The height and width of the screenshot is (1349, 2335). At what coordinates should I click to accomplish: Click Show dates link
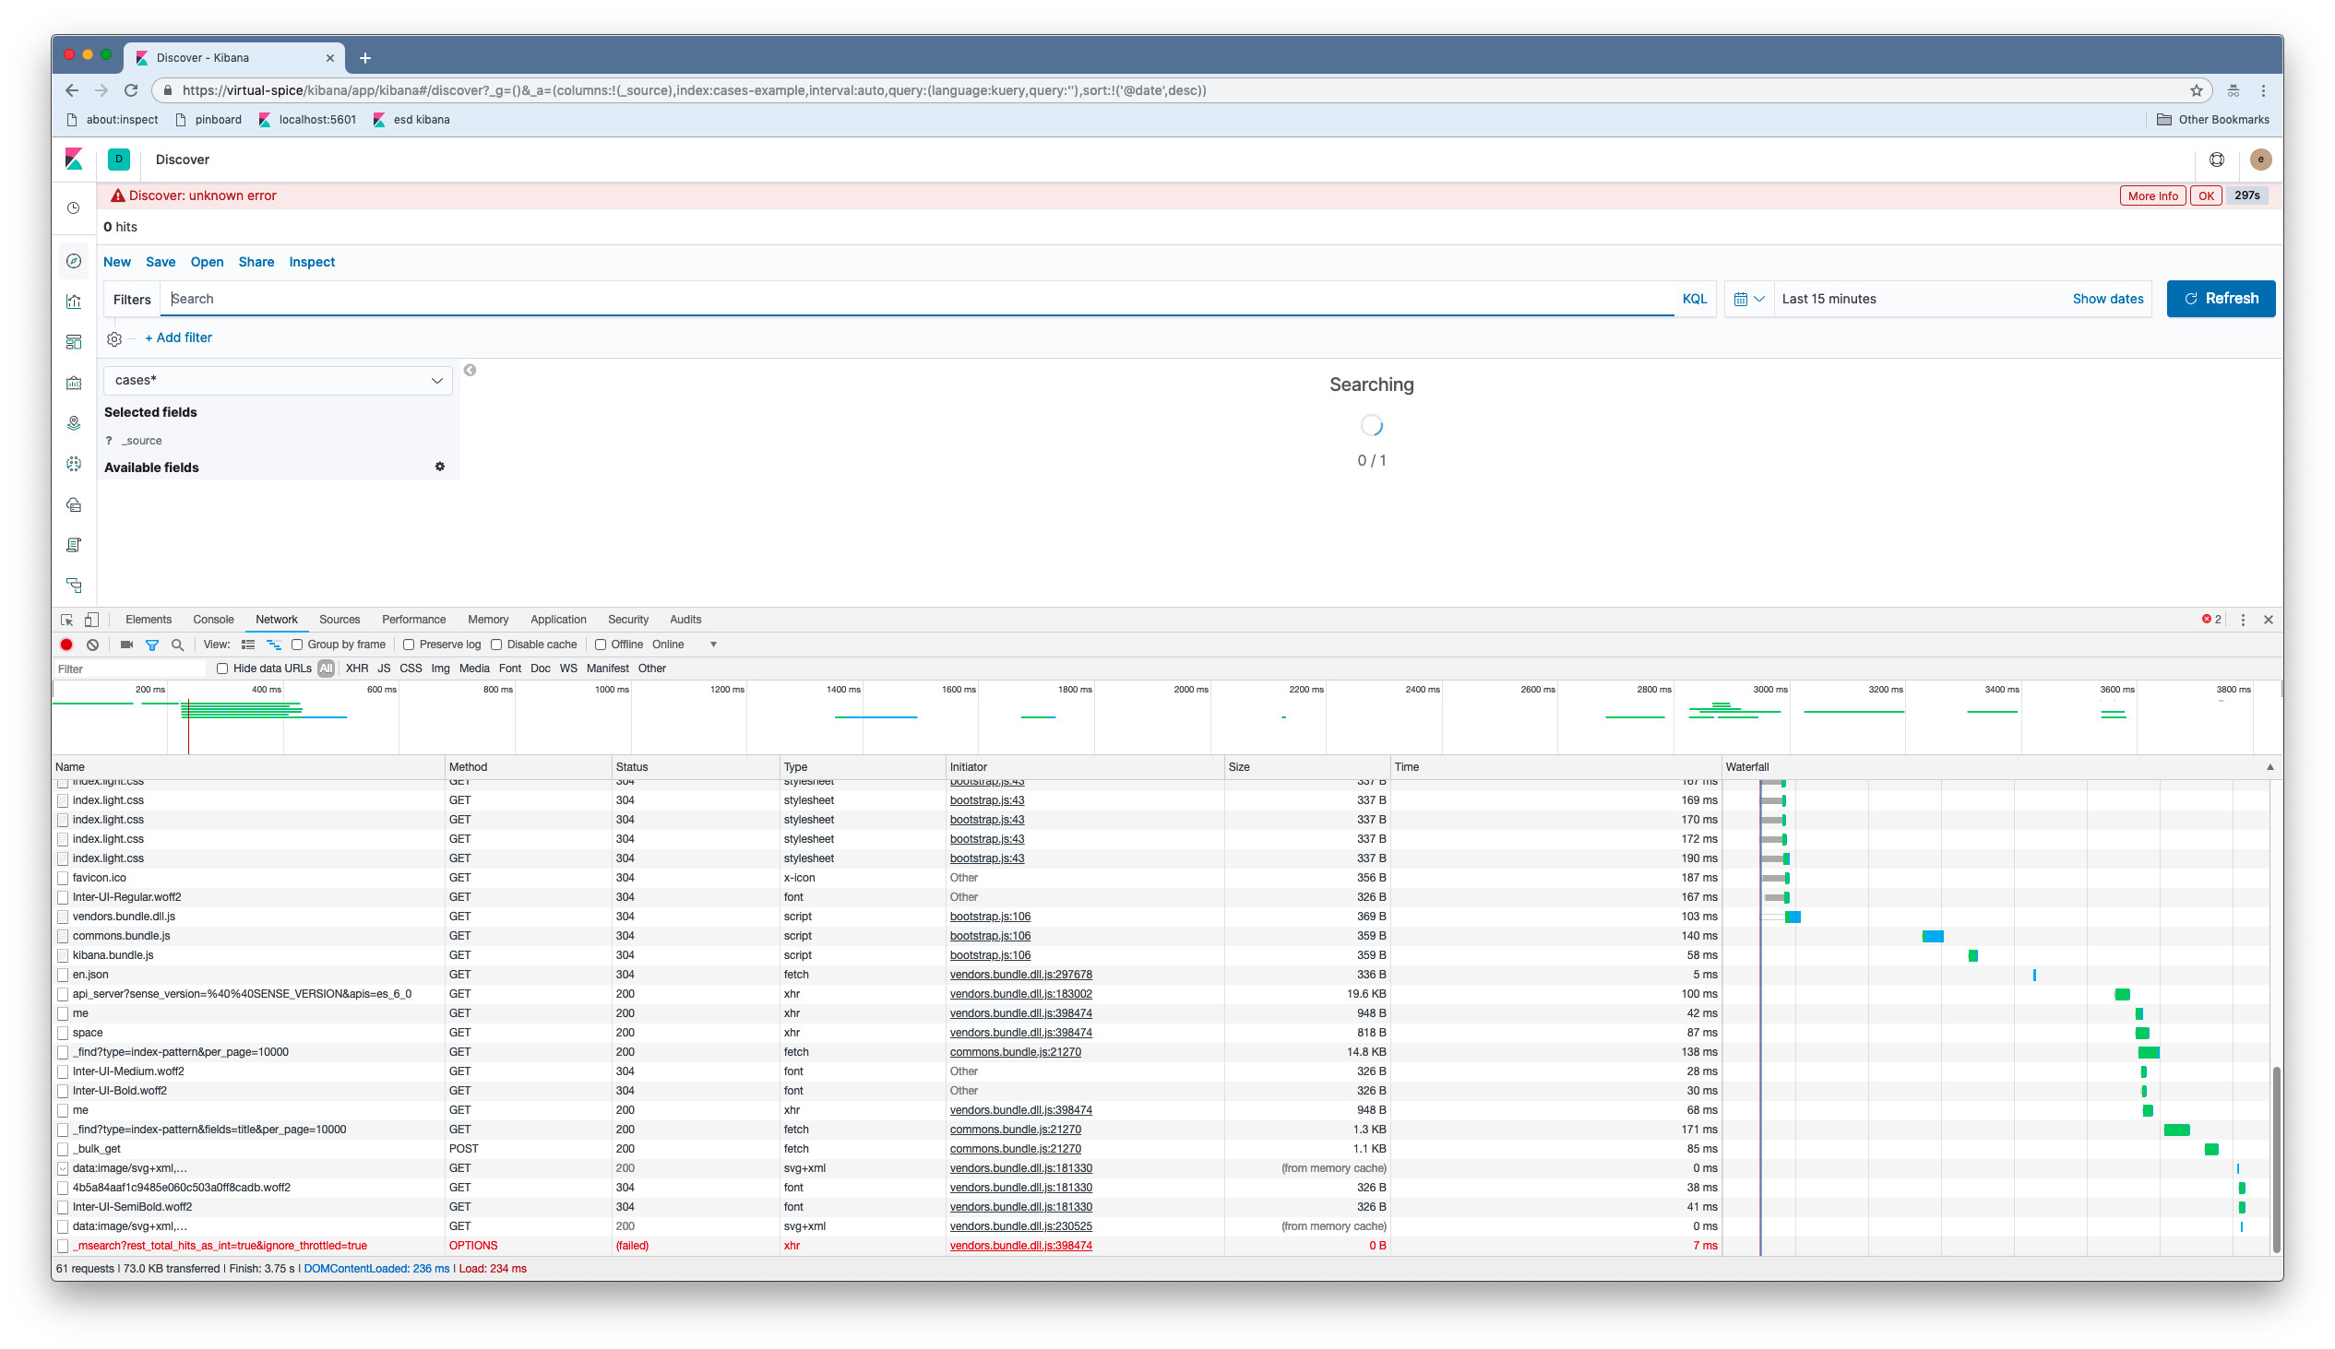[2107, 299]
